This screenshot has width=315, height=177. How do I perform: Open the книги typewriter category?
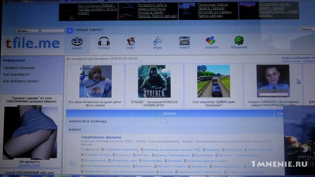tap(185, 42)
